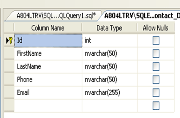Open Phone's nvarchar(50) data type cell
The width and height of the screenshot is (180, 118).
tap(110, 80)
